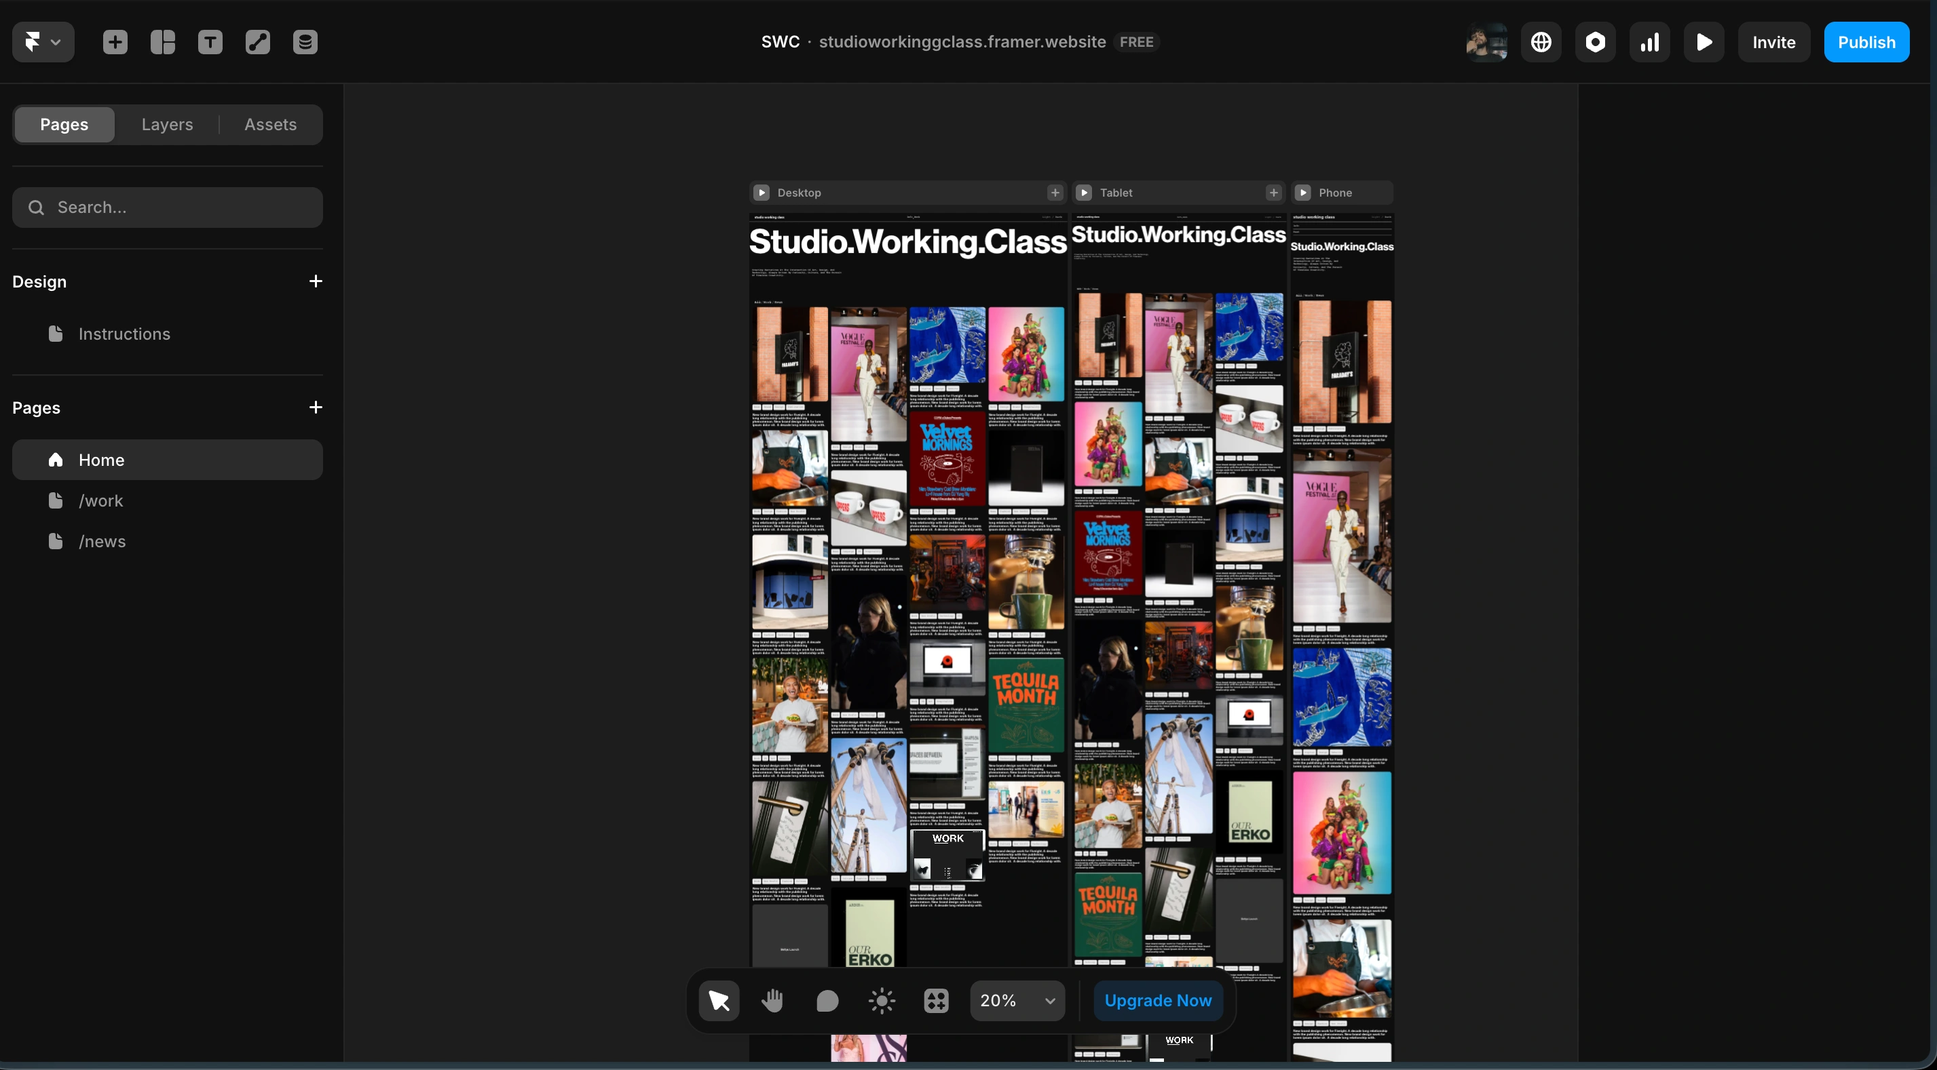Screen dimensions: 1937x1070
Task: Open the CMS database icon
Action: [x=305, y=42]
